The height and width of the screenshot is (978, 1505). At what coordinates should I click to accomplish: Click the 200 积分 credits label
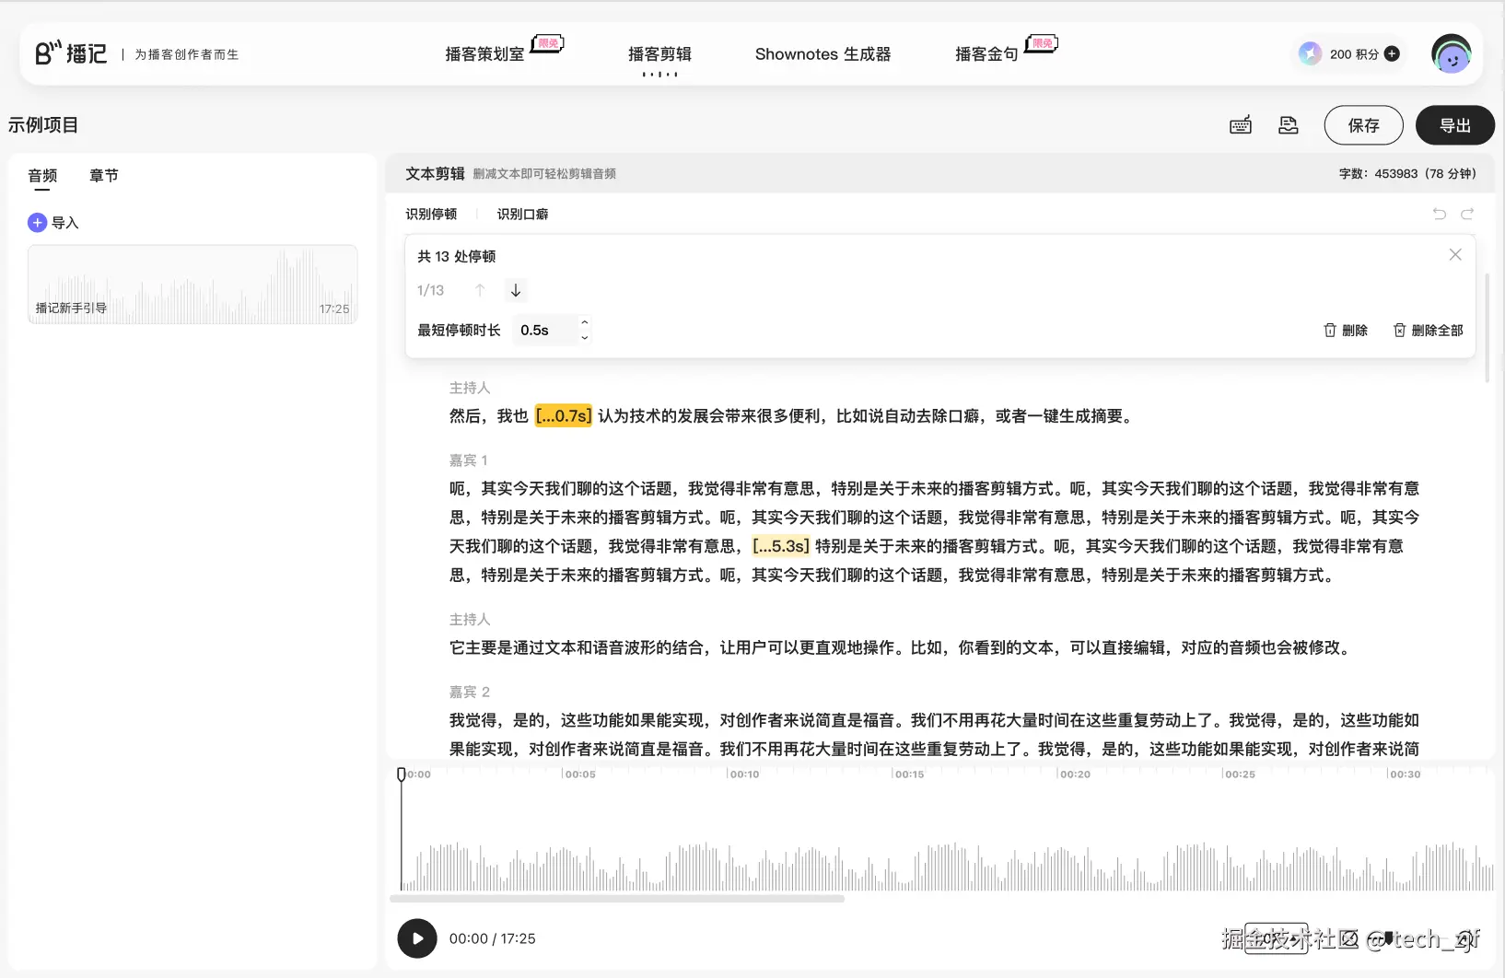click(x=1355, y=54)
